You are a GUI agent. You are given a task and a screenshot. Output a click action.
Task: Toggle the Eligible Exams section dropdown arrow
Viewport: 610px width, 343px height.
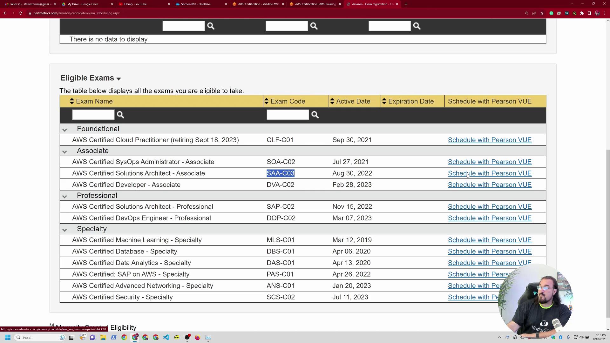point(119,79)
